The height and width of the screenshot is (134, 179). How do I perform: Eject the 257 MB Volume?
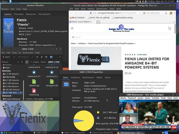point(21,93)
